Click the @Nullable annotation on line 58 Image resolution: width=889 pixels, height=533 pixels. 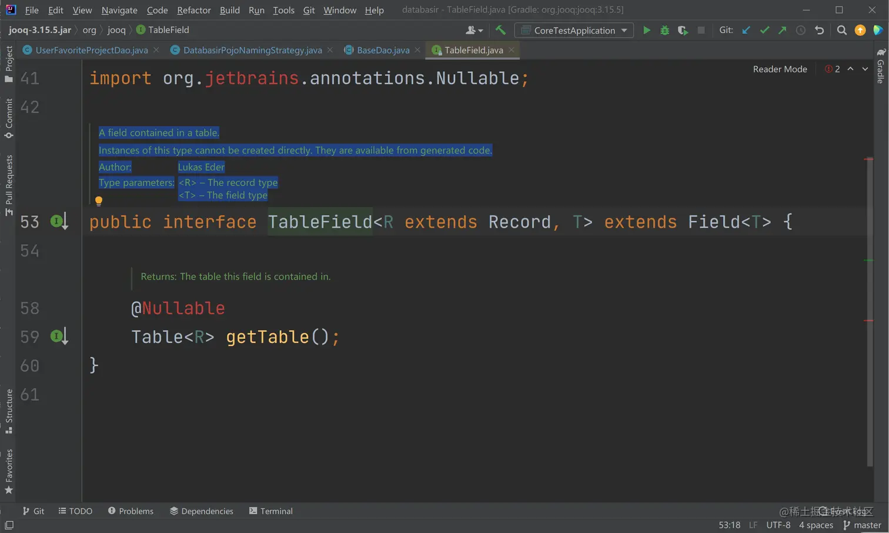tap(178, 308)
